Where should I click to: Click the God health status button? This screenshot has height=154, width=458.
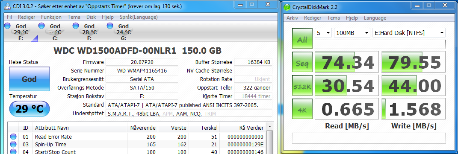pyautogui.click(x=30, y=79)
